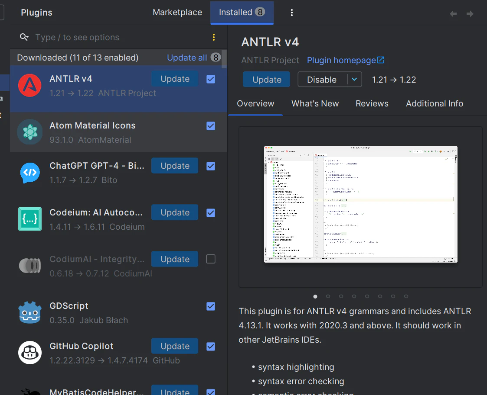The width and height of the screenshot is (487, 395).
Task: Disable the GDScript plugin checkbox
Action: point(211,306)
